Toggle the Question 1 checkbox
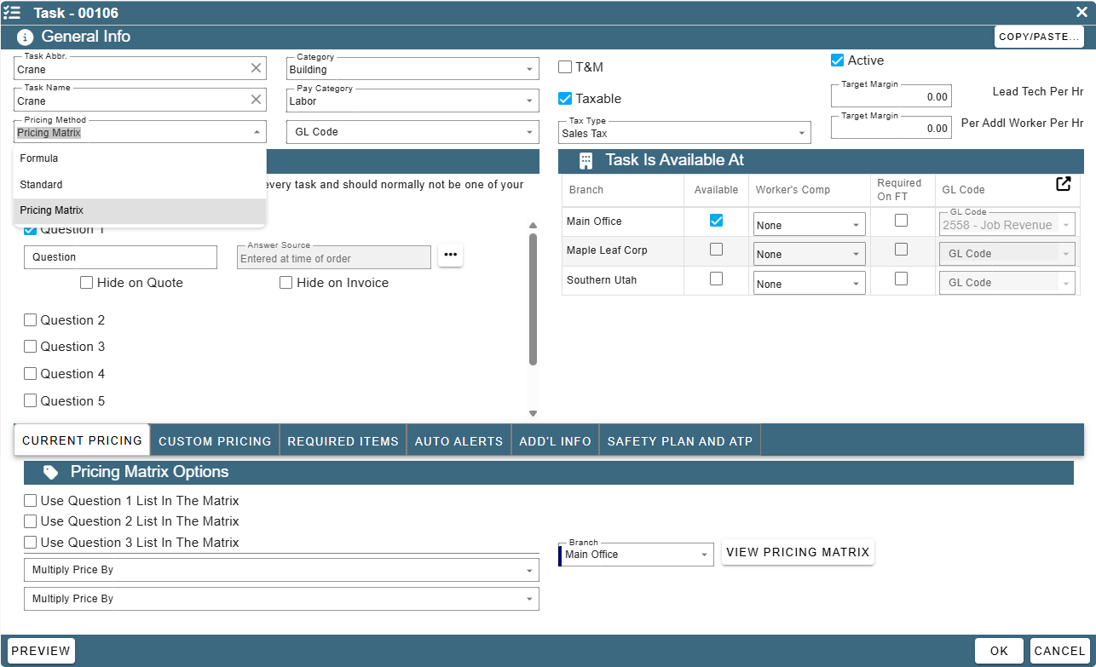1096x667 pixels. tap(31, 229)
